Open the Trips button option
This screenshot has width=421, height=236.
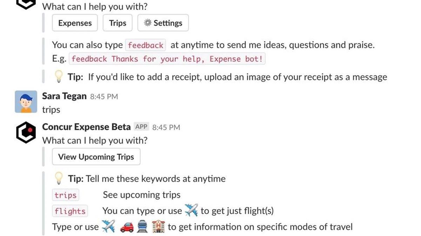pyautogui.click(x=118, y=23)
